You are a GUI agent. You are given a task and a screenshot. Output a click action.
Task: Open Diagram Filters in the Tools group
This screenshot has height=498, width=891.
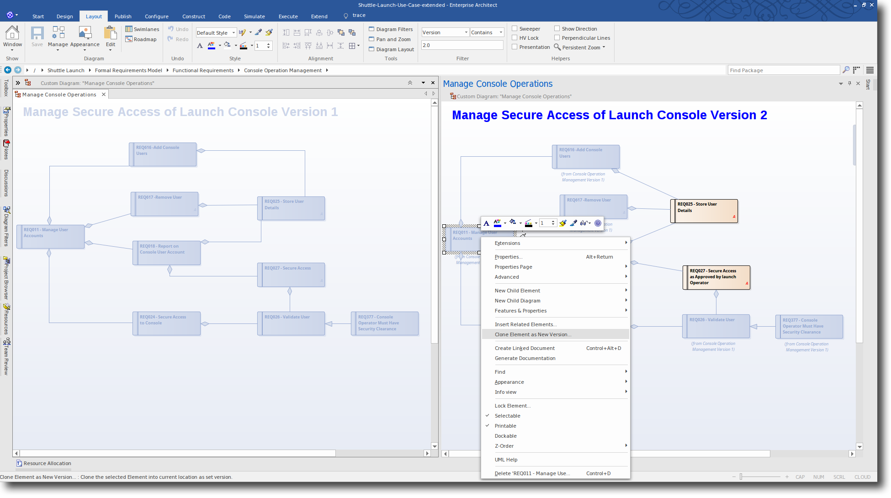click(391, 29)
